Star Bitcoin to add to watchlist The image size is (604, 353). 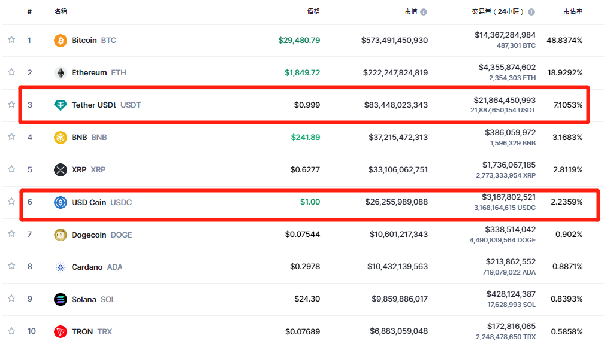(x=11, y=40)
